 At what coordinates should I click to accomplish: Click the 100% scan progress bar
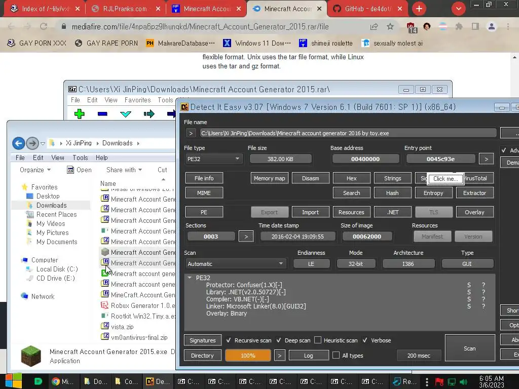[x=248, y=356]
